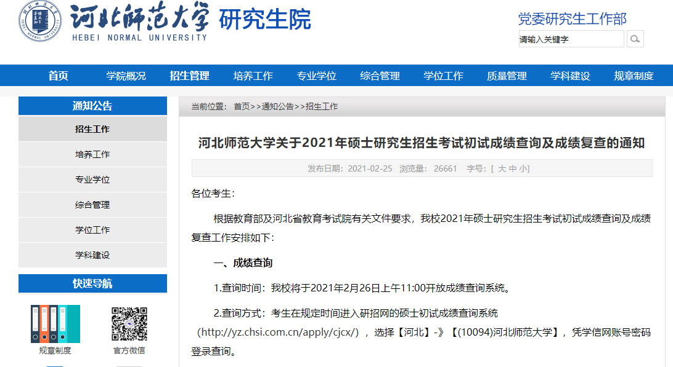
Task: Select 招生管理 in the navigation bar
Action: pos(190,76)
